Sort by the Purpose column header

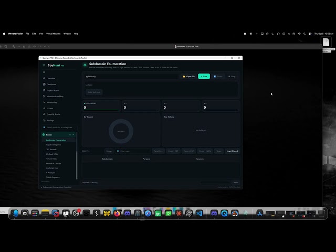point(146,159)
